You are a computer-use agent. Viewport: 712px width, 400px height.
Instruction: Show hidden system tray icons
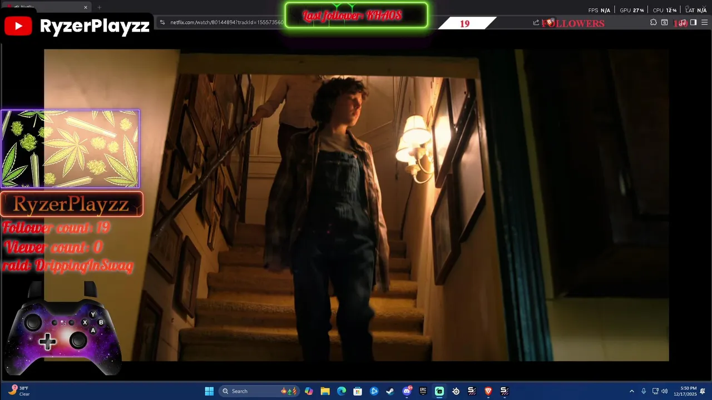631,391
